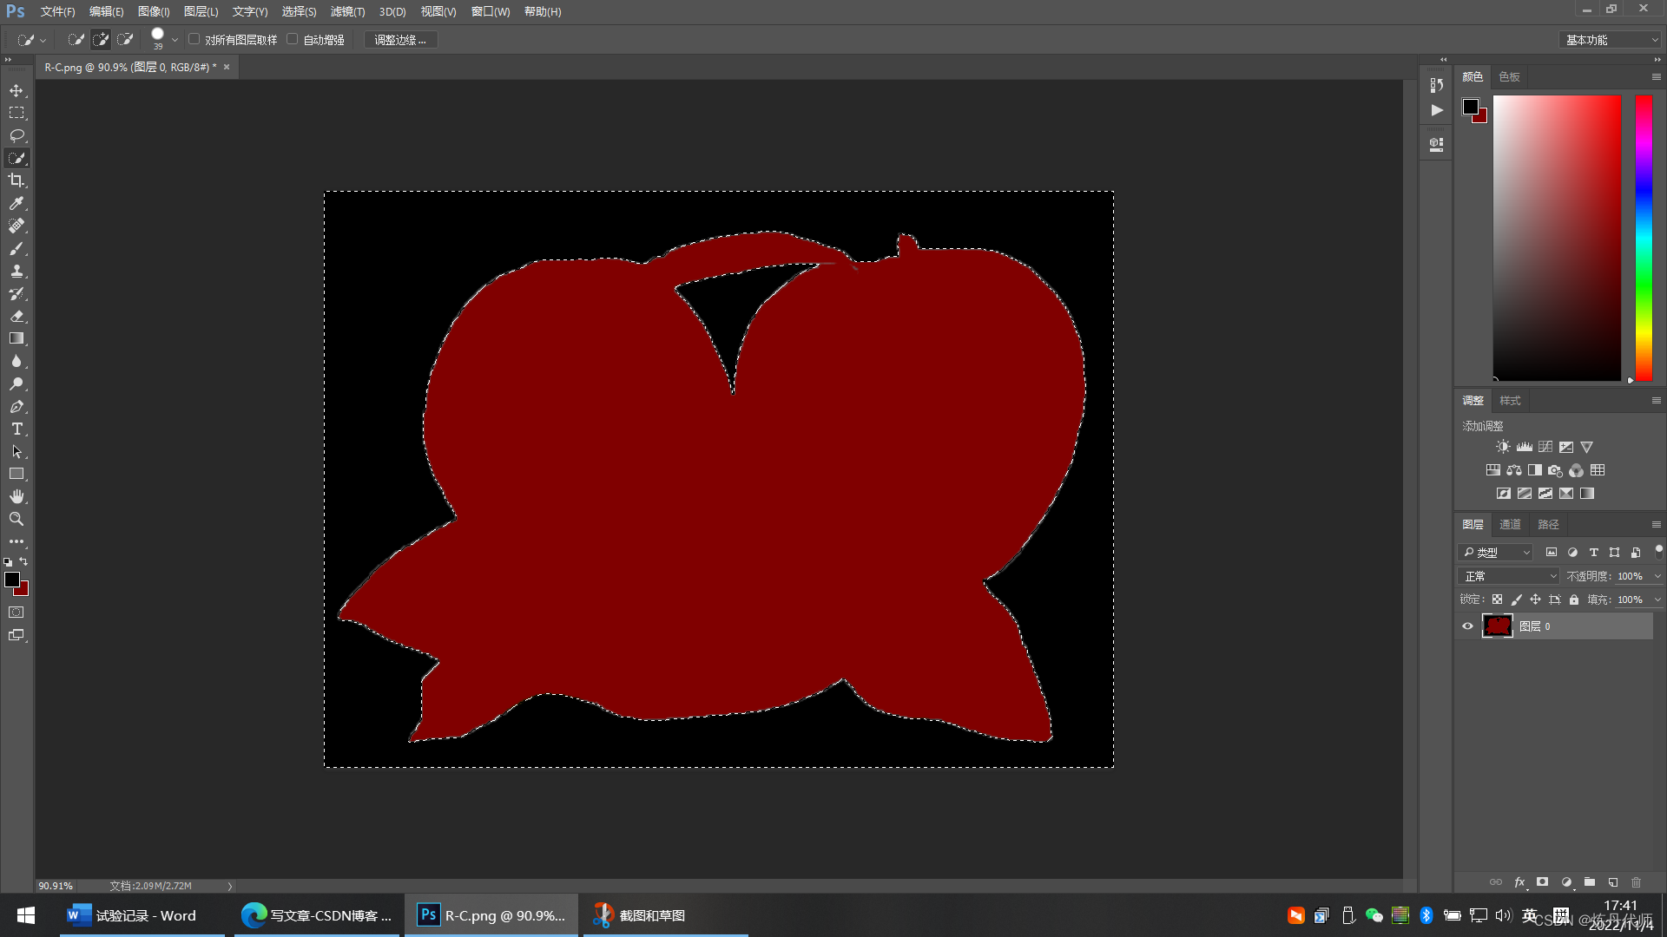Create a new layer via panel footer

click(x=1612, y=882)
